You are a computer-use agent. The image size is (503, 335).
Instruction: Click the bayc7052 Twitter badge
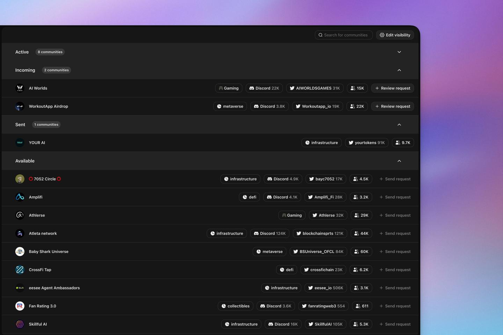(326, 179)
